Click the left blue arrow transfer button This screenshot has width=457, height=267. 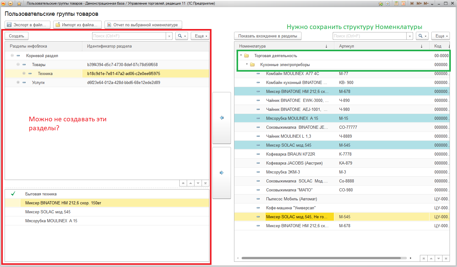click(222, 118)
